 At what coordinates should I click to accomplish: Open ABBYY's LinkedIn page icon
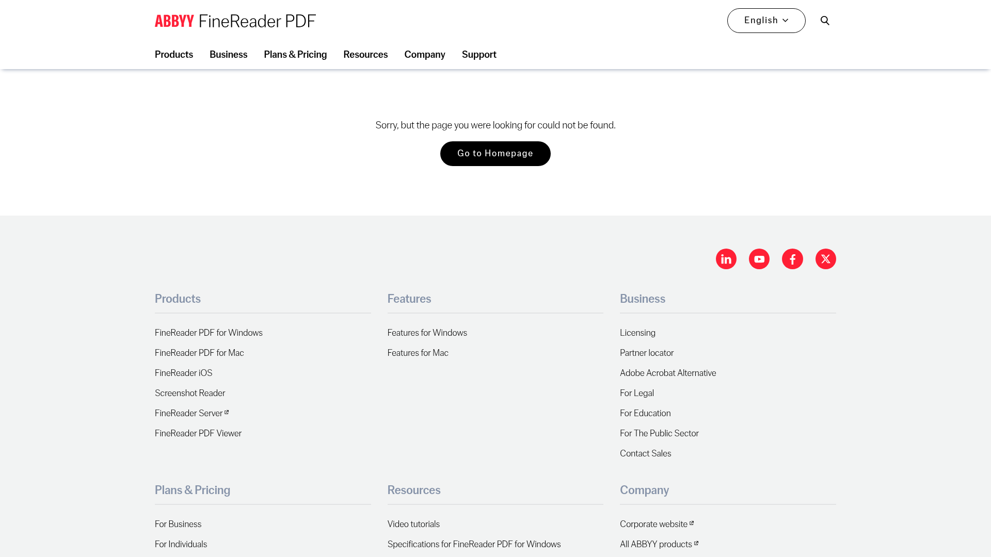click(726, 259)
